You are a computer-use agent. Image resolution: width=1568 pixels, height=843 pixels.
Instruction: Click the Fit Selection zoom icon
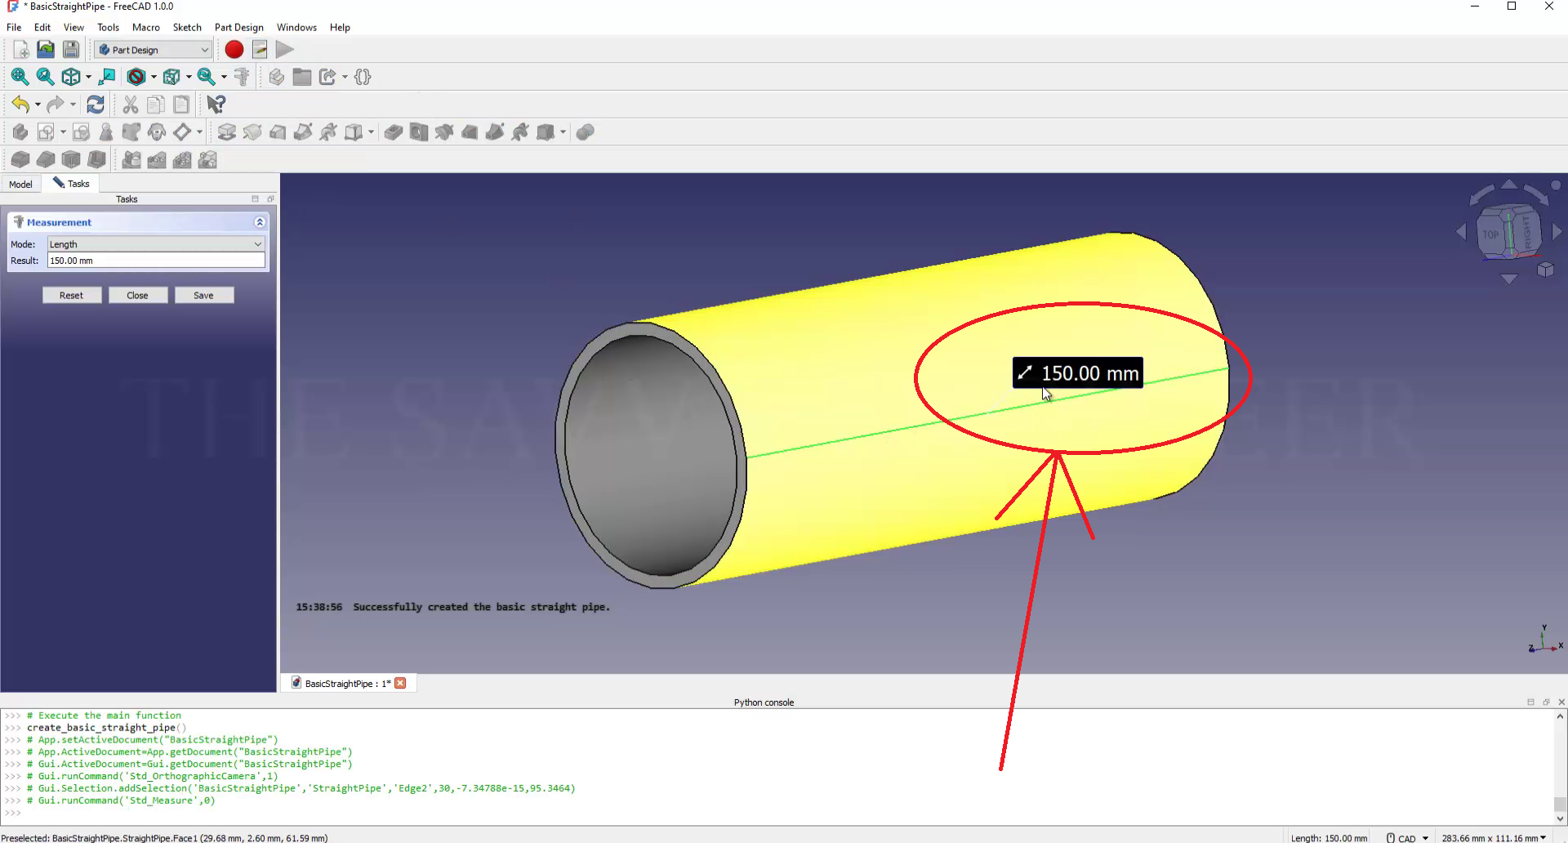[46, 77]
